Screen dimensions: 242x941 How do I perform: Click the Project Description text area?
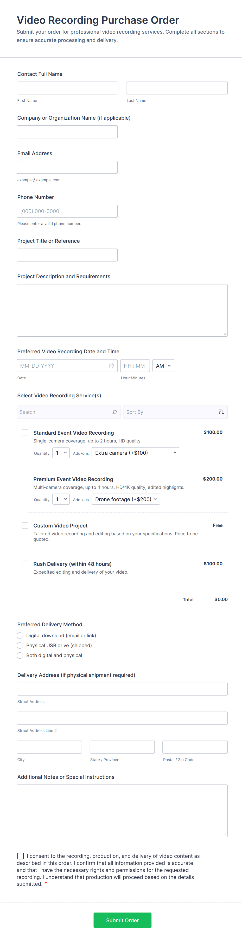[122, 310]
